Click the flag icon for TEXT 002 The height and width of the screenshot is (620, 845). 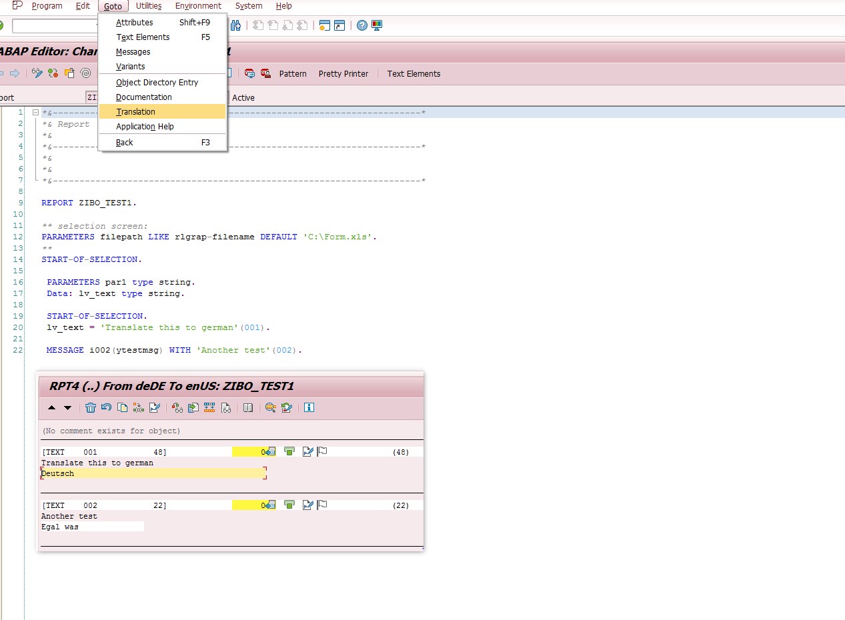pos(322,505)
